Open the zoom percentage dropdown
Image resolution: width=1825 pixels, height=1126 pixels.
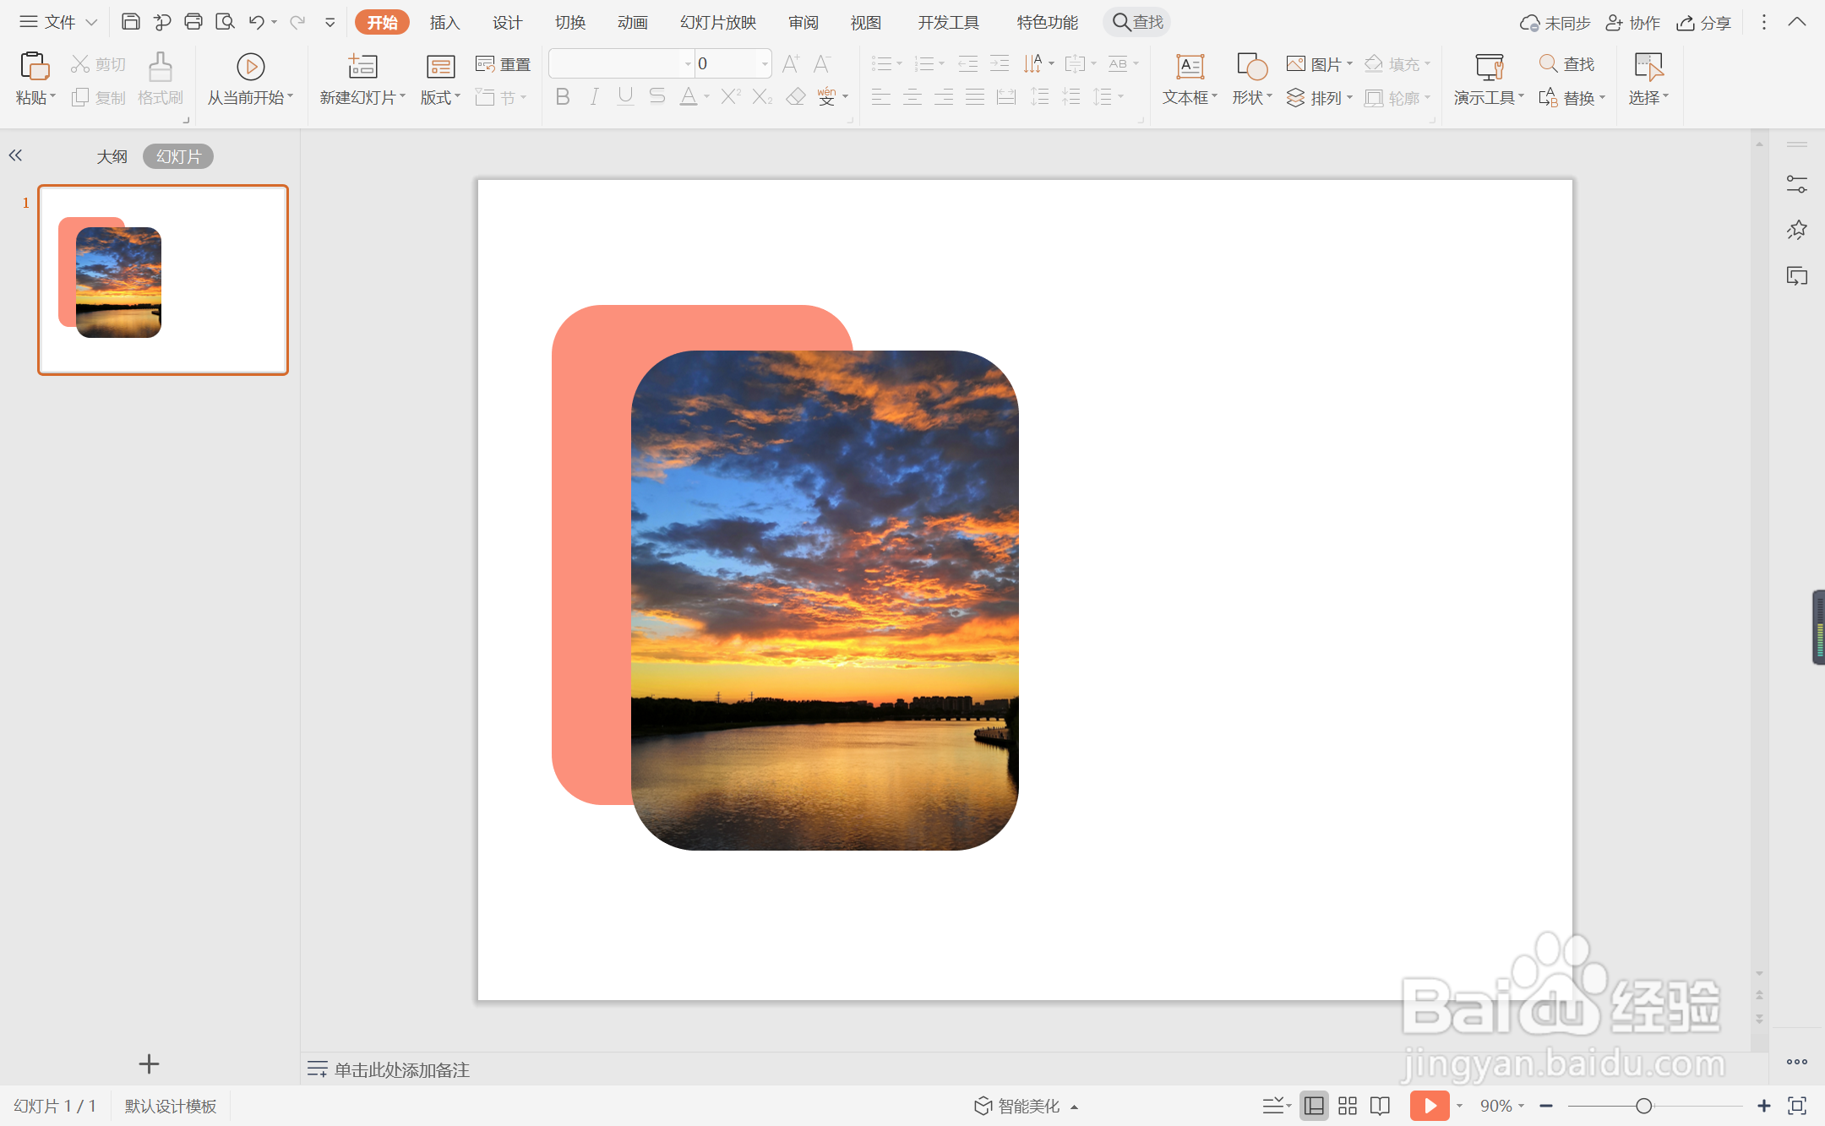tap(1502, 1106)
